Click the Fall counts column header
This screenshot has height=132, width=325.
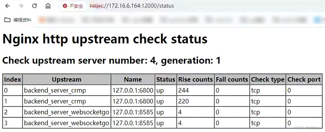pos(232,79)
